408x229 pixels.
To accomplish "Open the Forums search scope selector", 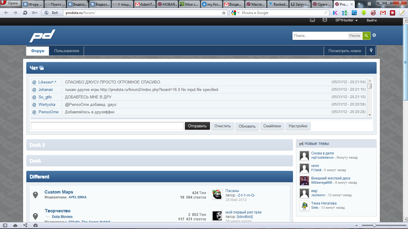I will [355, 35].
